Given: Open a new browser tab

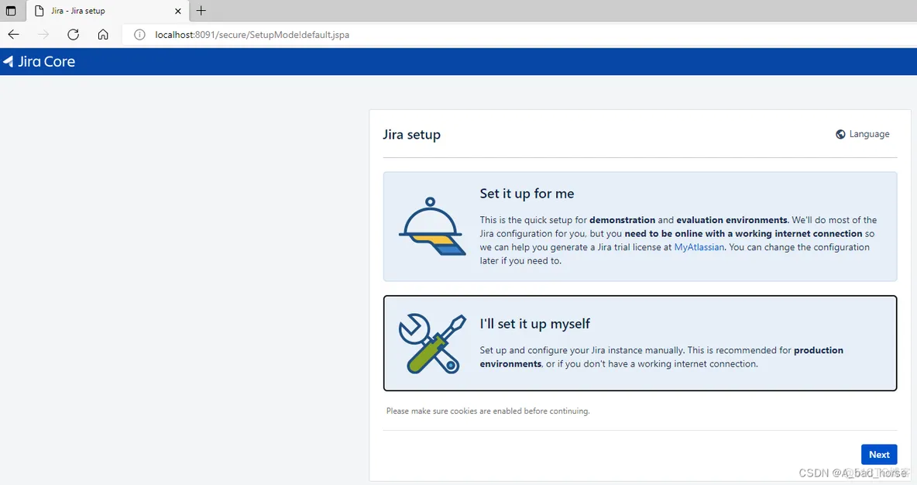Looking at the screenshot, I should tap(201, 11).
